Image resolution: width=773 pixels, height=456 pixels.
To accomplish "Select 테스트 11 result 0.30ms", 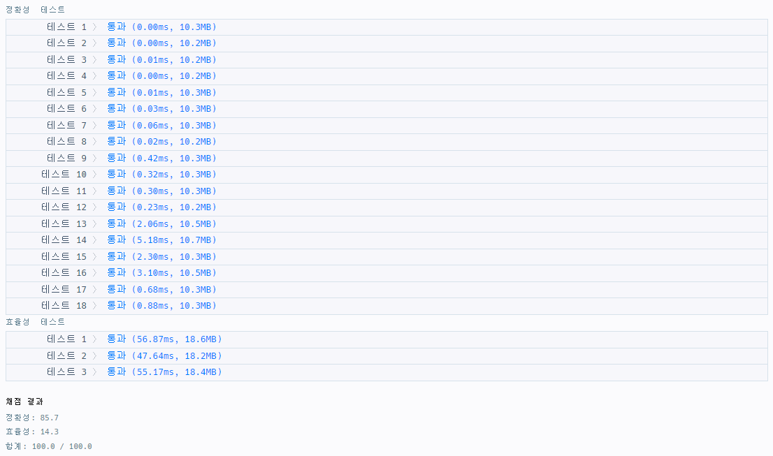I will click(x=161, y=191).
